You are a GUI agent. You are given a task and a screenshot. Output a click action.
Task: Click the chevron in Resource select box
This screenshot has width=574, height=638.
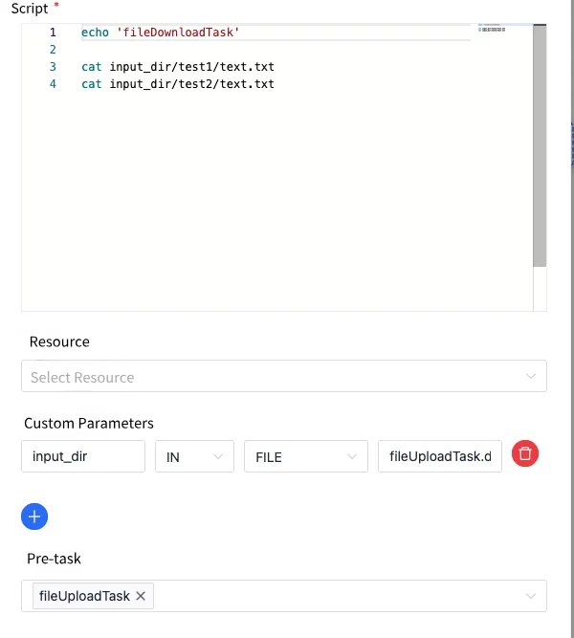[x=530, y=376]
